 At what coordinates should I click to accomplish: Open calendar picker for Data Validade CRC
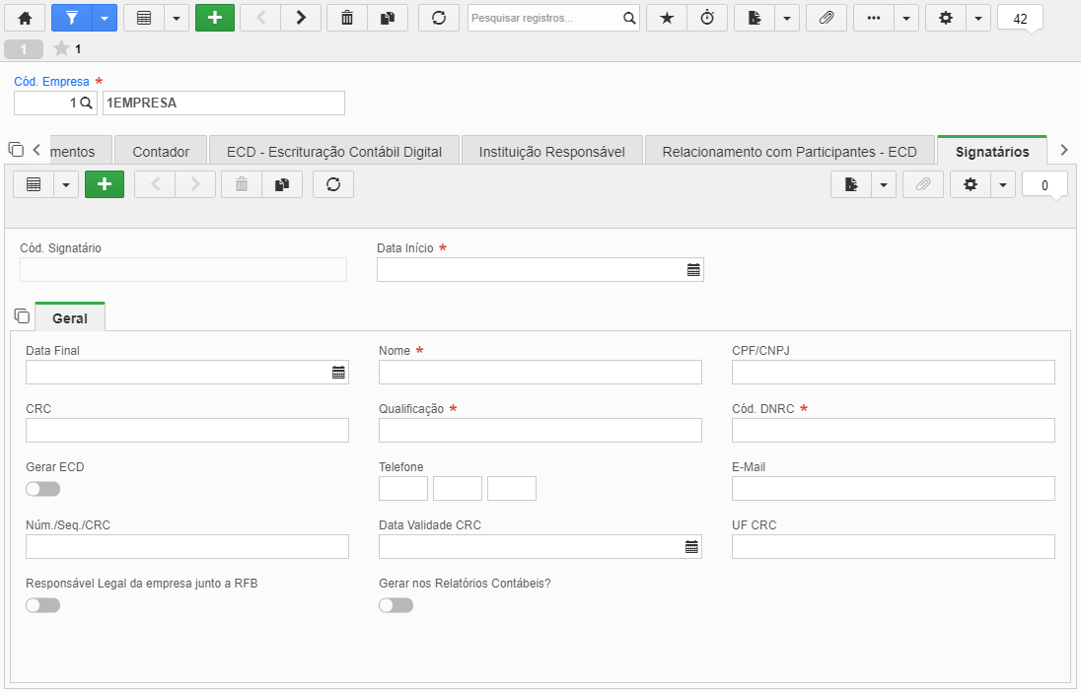click(x=691, y=547)
